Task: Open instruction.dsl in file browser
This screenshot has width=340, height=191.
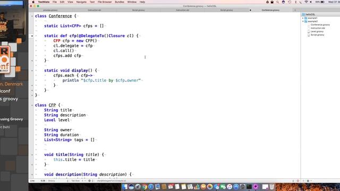Action: (x=318, y=28)
